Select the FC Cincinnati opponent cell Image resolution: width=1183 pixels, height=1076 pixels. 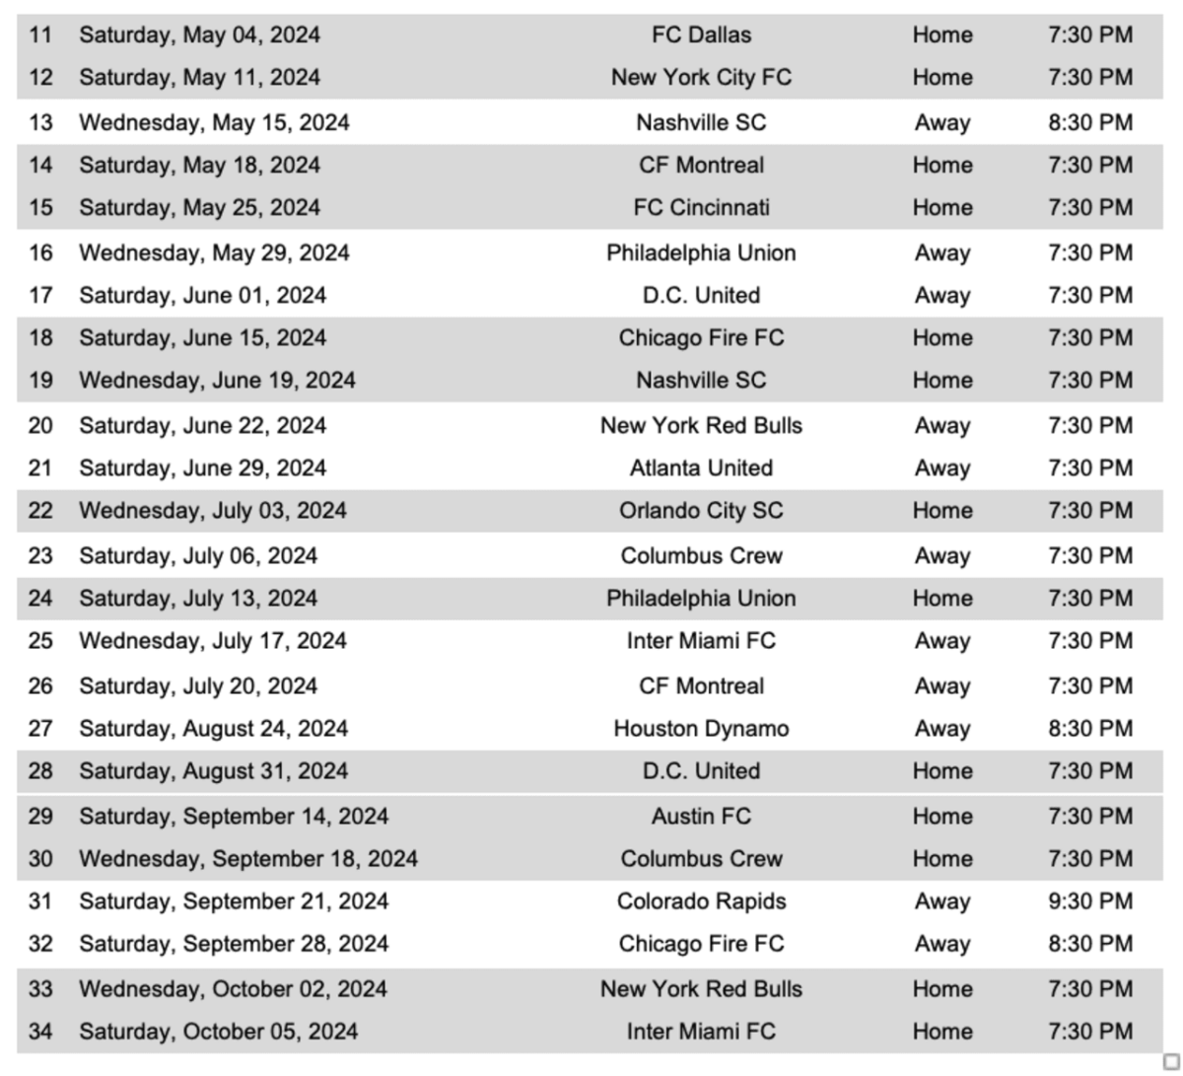coord(701,208)
